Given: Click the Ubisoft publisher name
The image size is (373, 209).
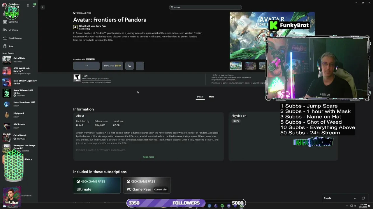Looking at the screenshot, I should coord(80,125).
